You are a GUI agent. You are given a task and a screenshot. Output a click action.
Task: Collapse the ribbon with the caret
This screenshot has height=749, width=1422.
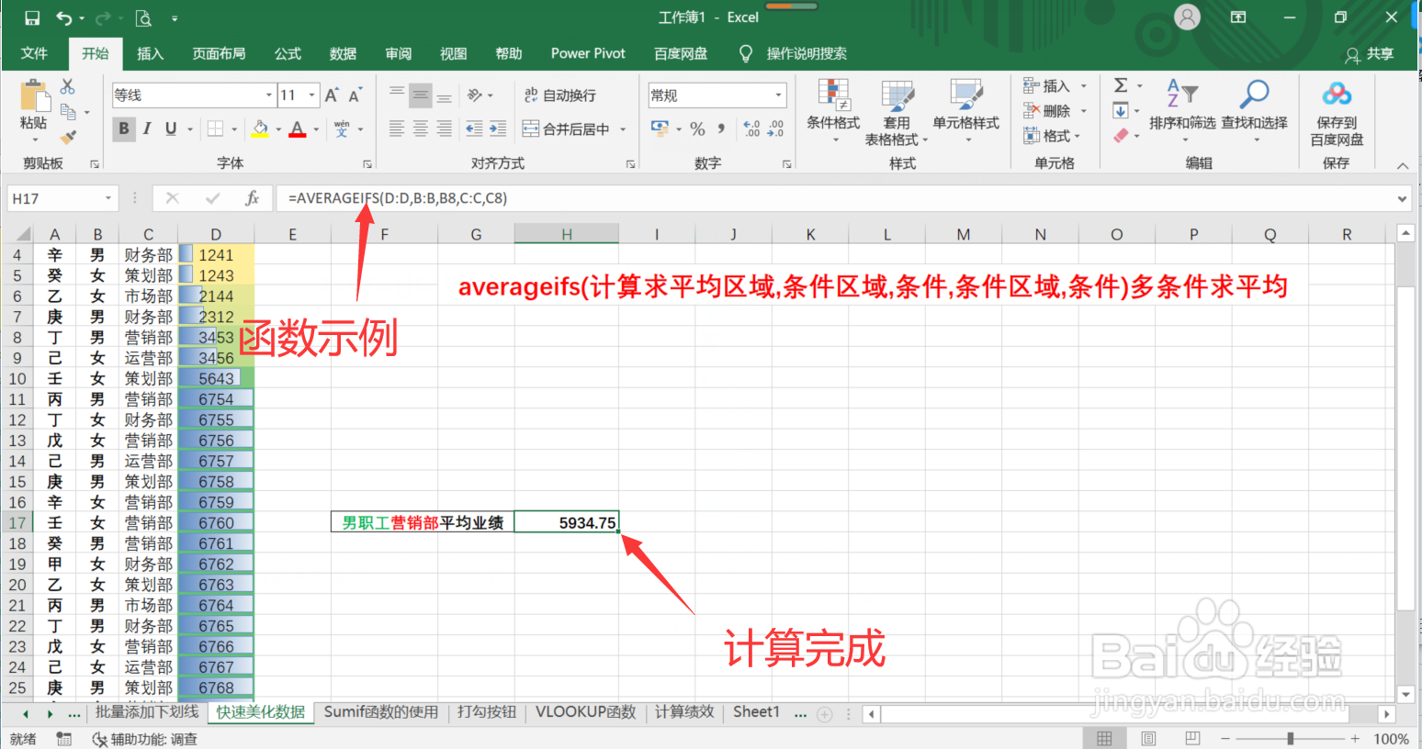tap(1403, 165)
